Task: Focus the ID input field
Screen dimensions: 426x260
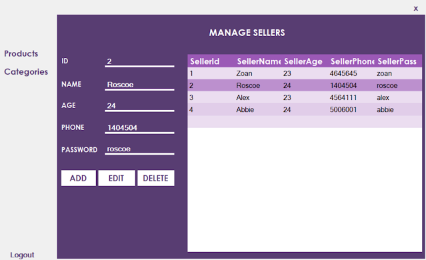Action: pyautogui.click(x=139, y=61)
